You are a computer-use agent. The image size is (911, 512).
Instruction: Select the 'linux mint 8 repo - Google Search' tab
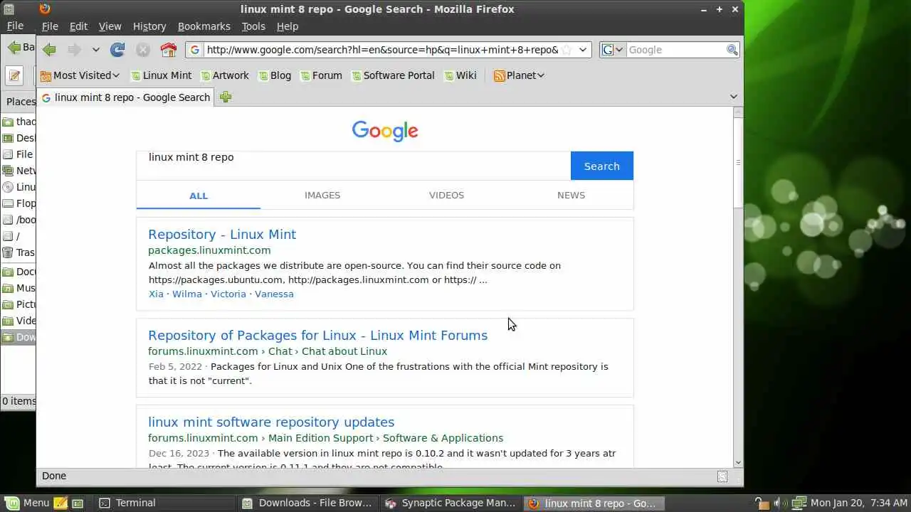tap(126, 97)
